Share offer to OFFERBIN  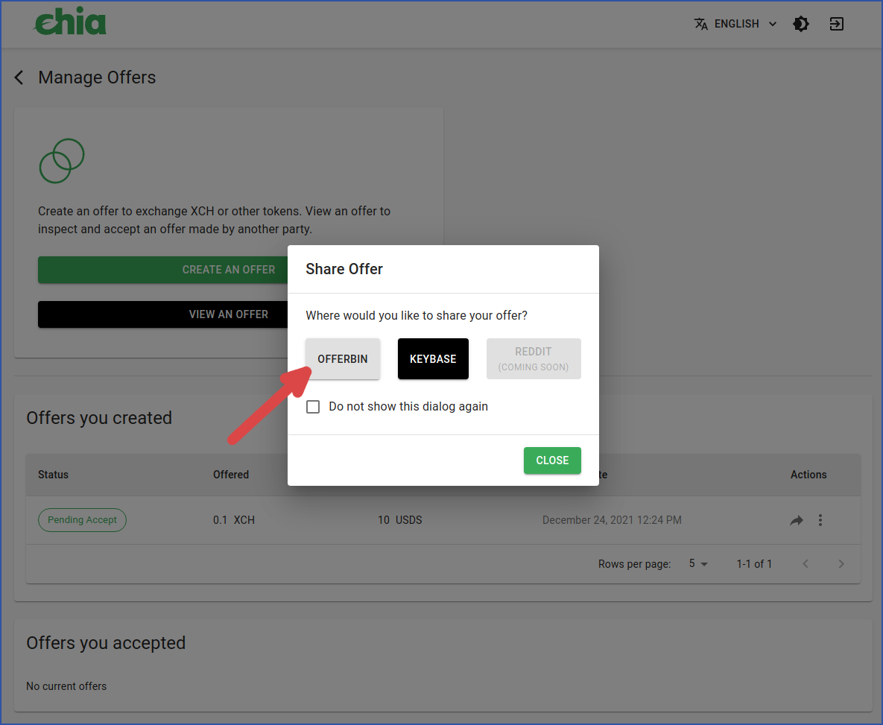pos(342,359)
